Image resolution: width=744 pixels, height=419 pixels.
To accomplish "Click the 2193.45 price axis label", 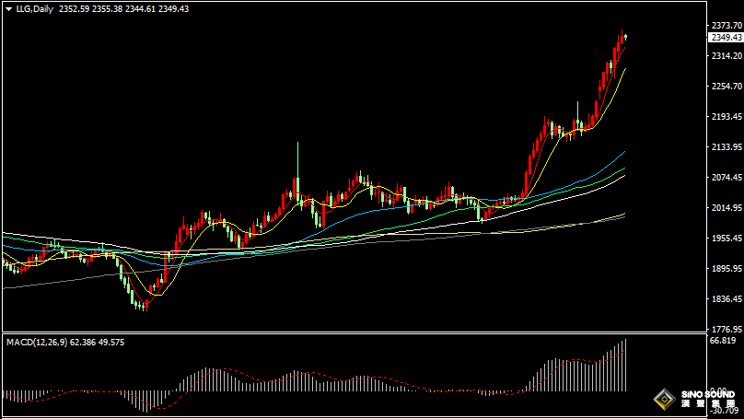I will point(725,117).
